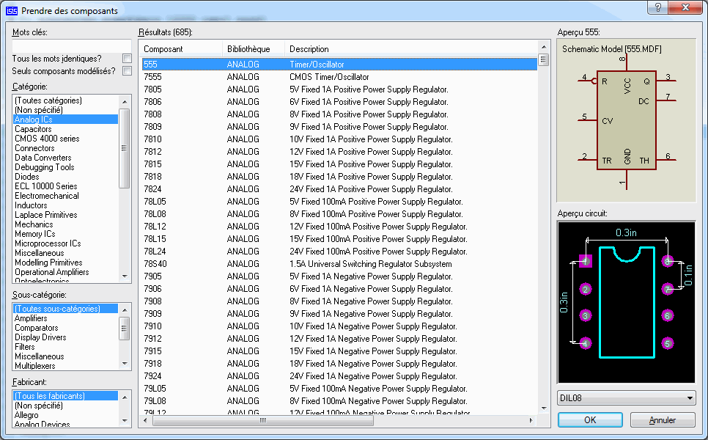Image resolution: width=708 pixels, height=440 pixels.
Task: Click the Annuler button
Action: pyautogui.click(x=663, y=419)
